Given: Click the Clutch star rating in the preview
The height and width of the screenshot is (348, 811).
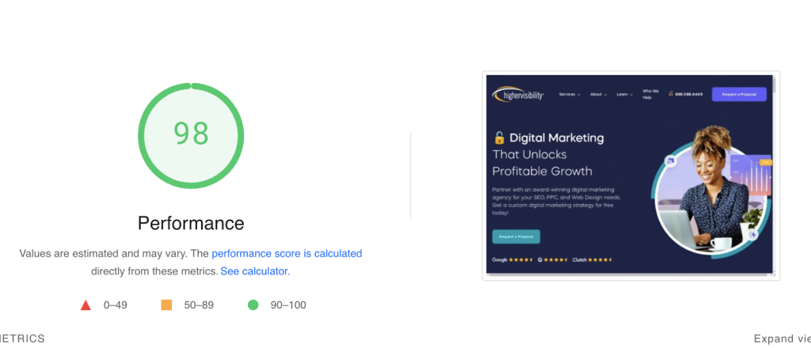Looking at the screenshot, I should point(592,259).
